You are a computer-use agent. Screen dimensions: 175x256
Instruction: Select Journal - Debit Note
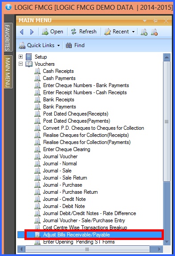click(64, 206)
